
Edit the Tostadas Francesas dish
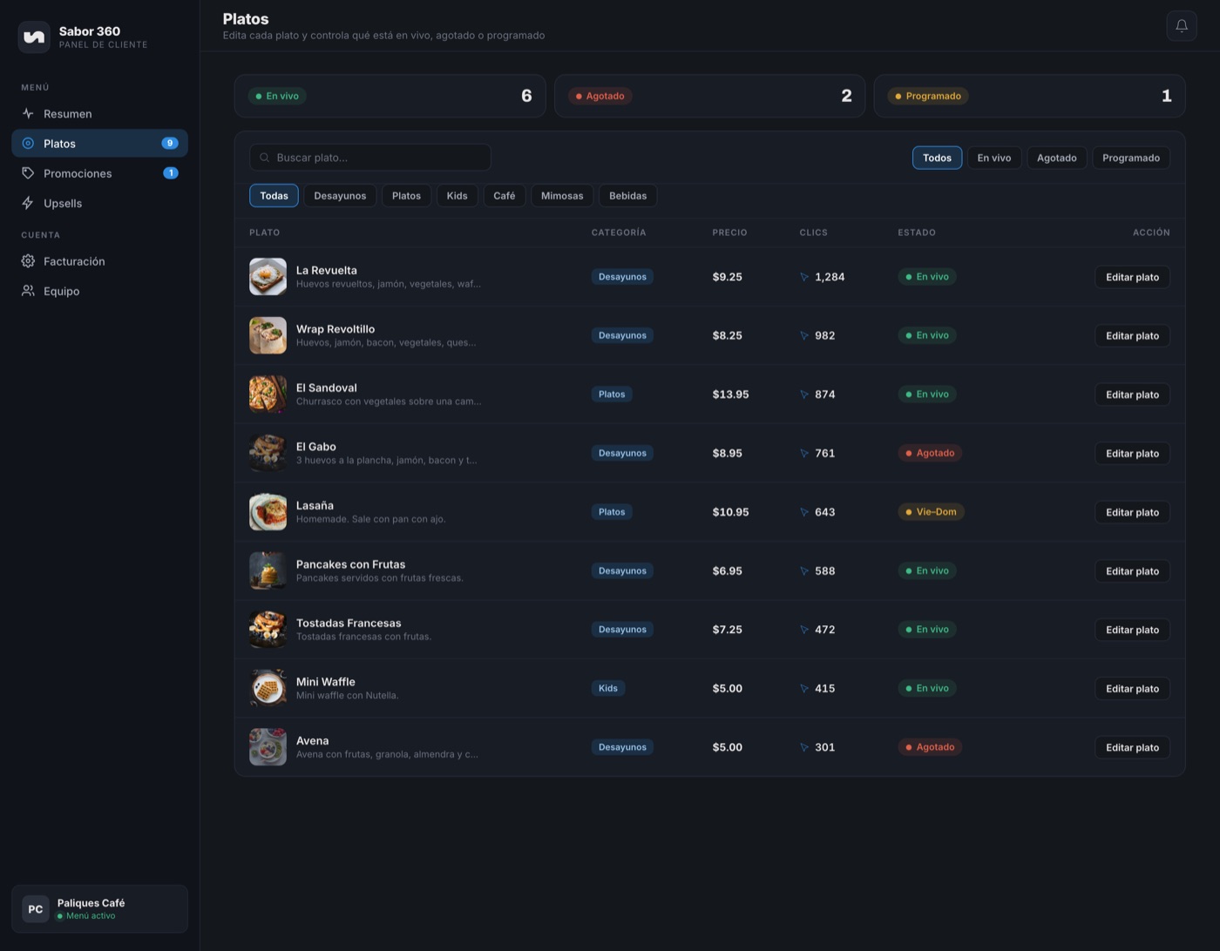1132,630
